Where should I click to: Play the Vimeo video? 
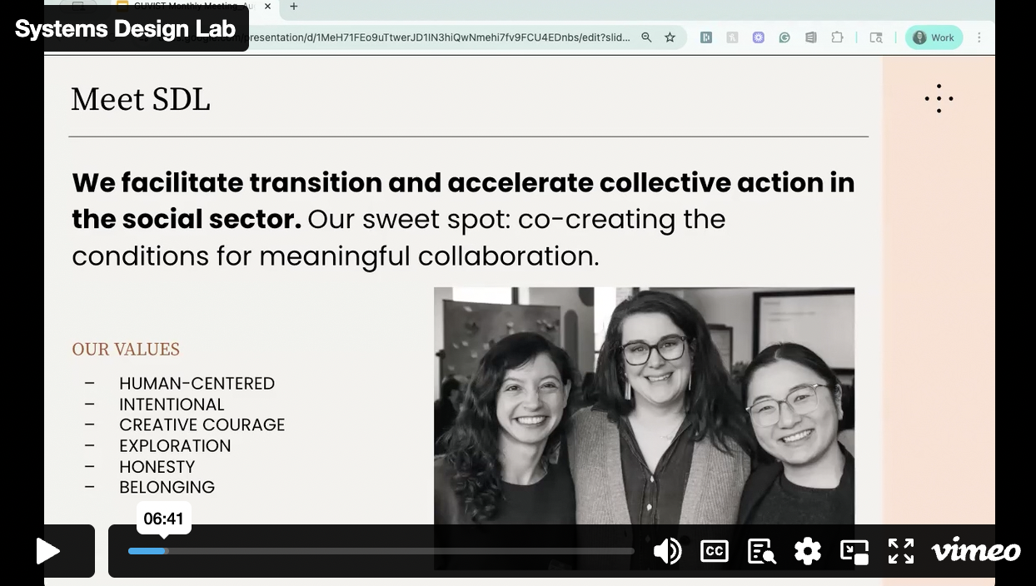[x=48, y=551]
